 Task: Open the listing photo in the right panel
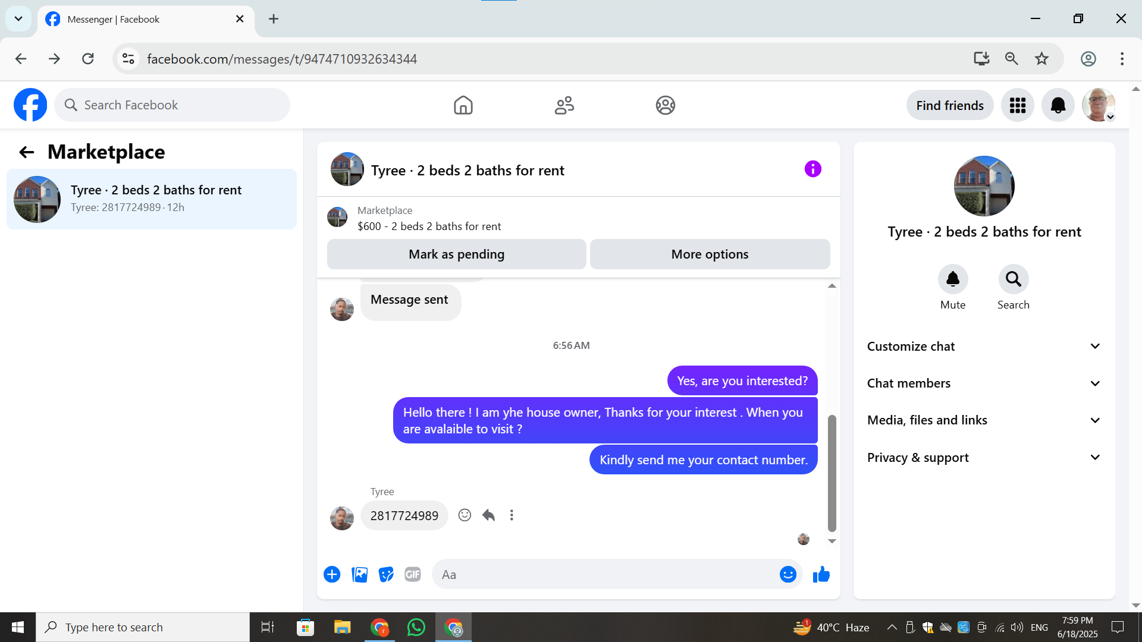[984, 186]
